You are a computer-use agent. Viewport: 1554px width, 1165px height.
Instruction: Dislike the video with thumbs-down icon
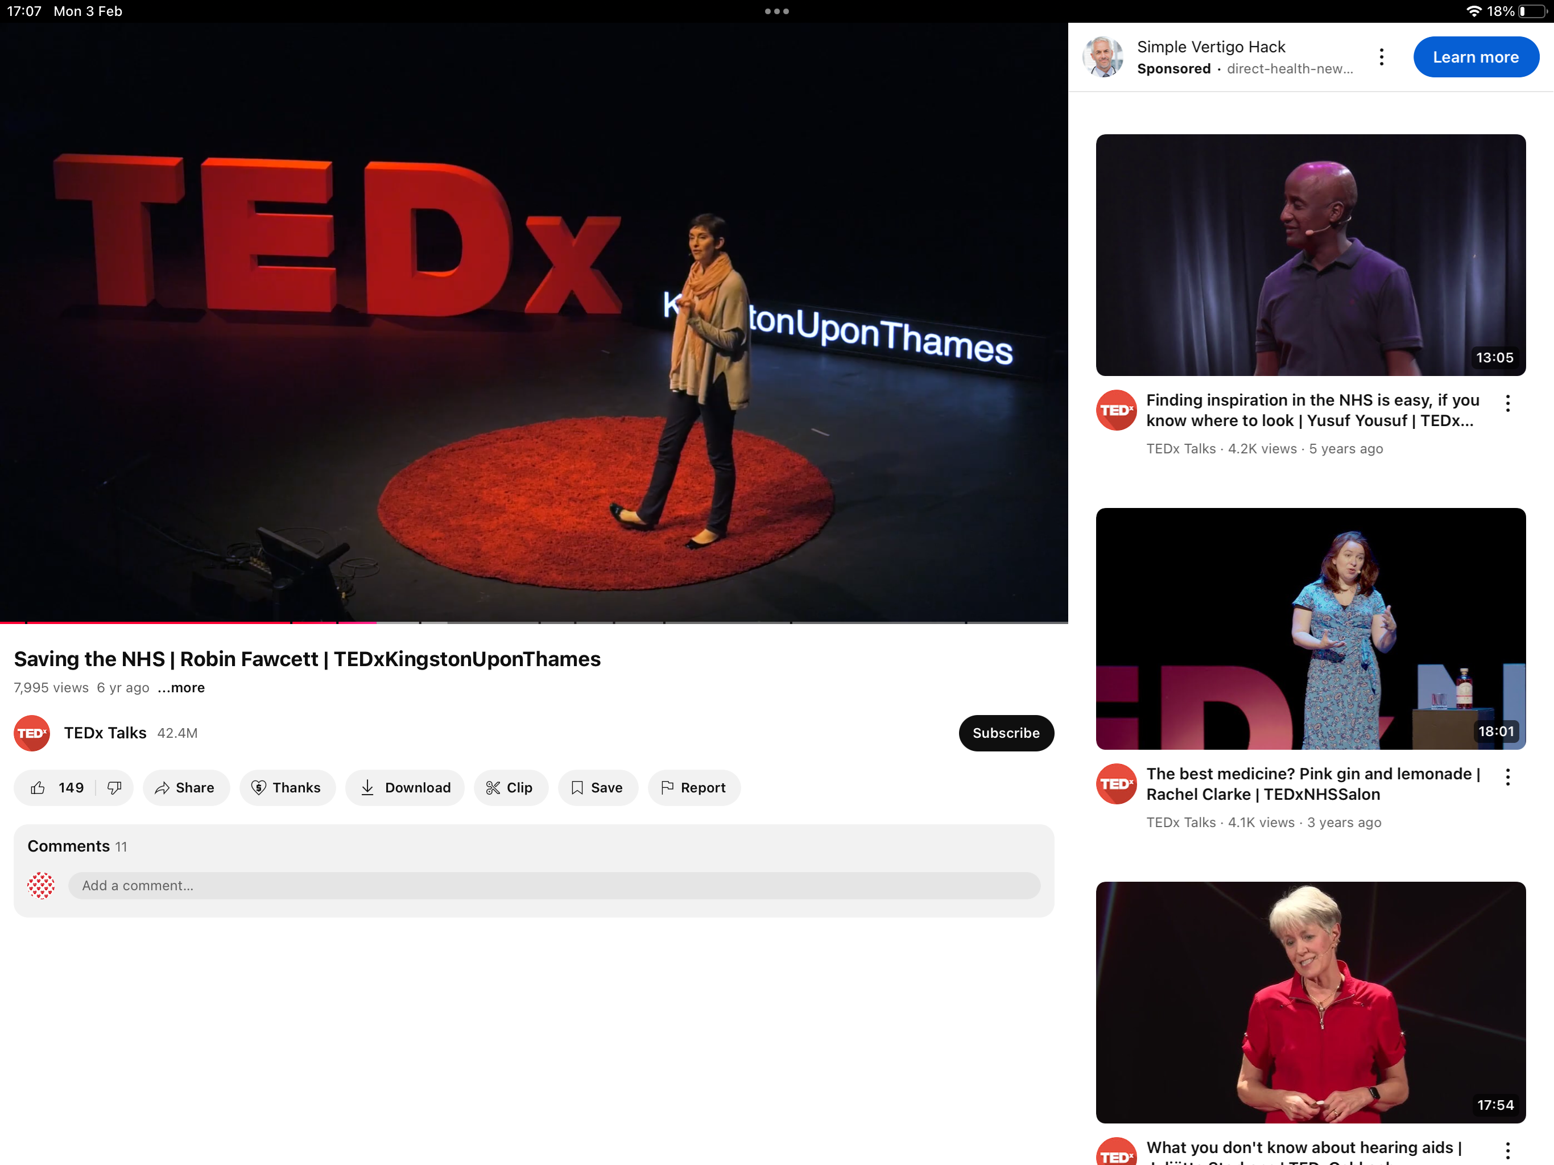[114, 788]
